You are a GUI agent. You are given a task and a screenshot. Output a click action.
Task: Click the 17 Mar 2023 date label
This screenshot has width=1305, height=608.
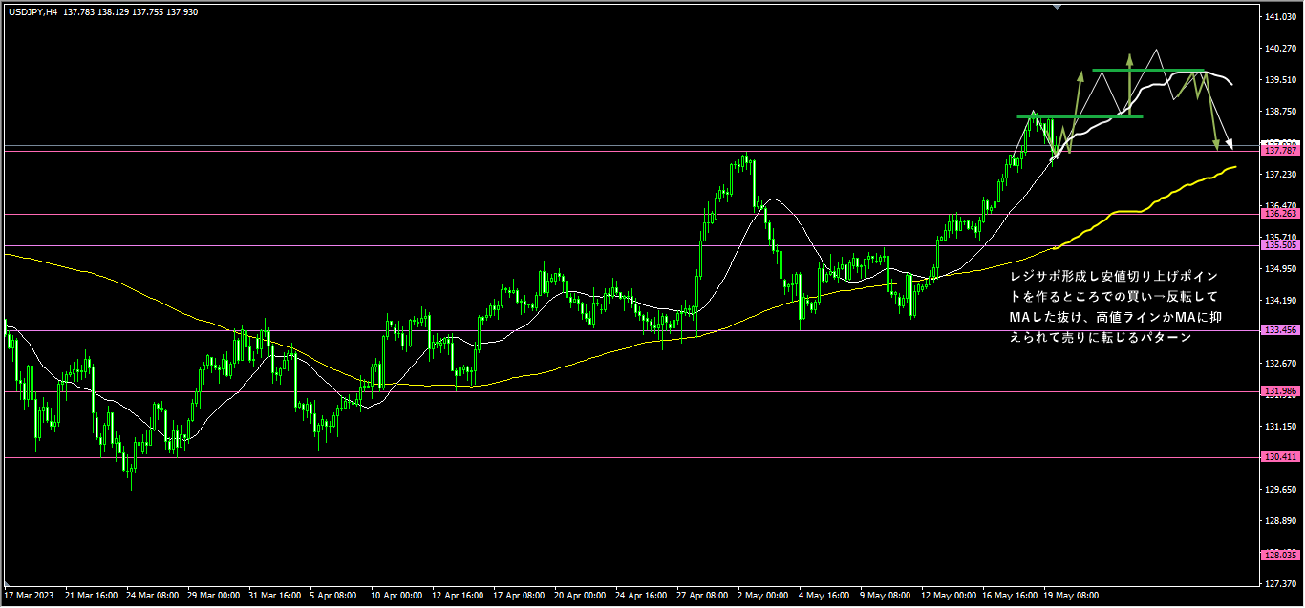pos(28,596)
